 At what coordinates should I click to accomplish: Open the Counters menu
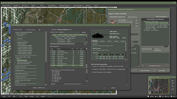click(x=16, y=5)
